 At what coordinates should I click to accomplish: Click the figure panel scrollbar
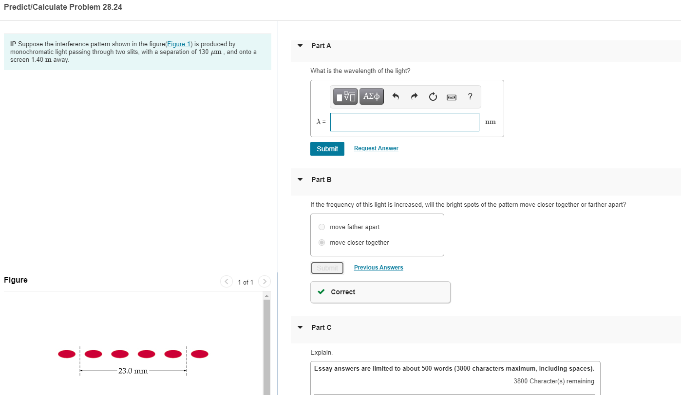[266, 341]
